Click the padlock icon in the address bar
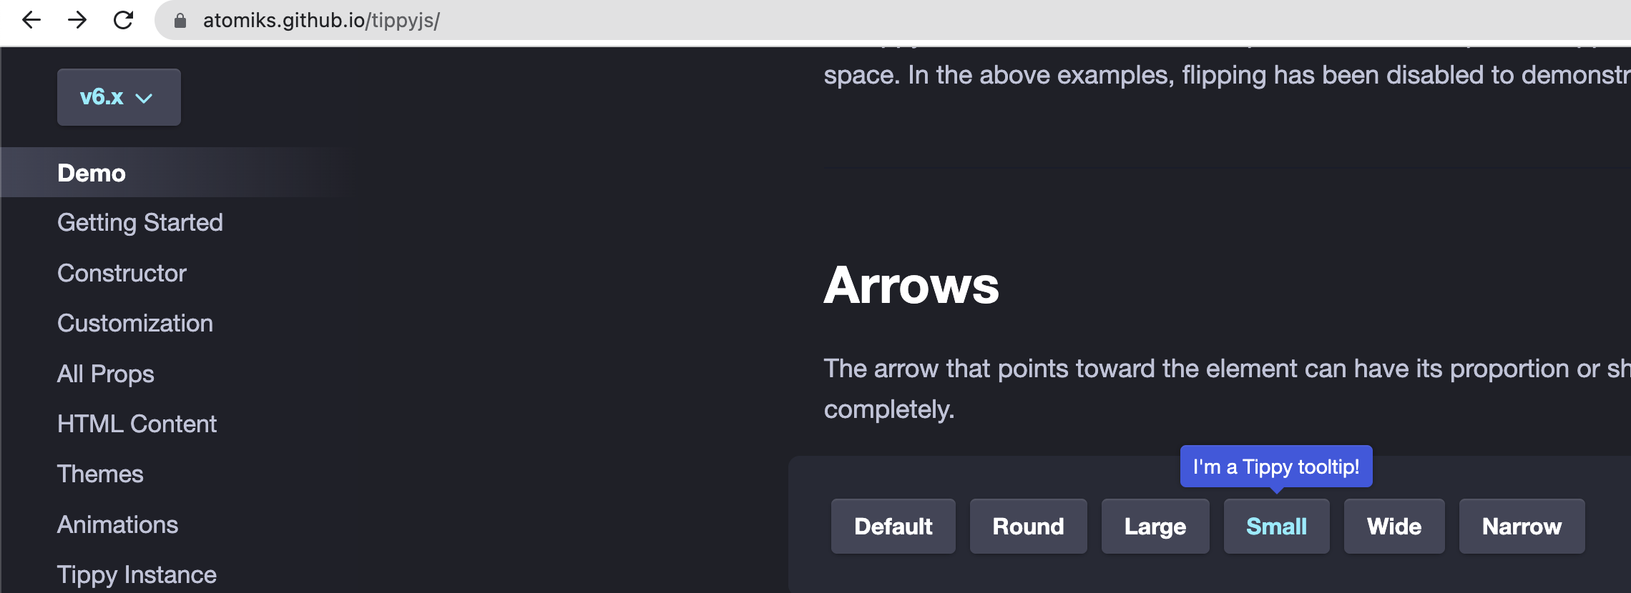This screenshot has height=593, width=1631. [181, 21]
